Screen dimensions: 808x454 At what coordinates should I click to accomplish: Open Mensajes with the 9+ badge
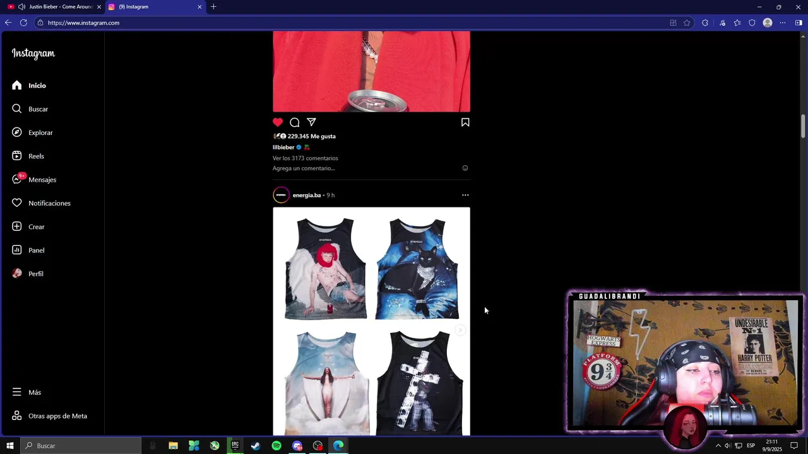[x=34, y=180]
